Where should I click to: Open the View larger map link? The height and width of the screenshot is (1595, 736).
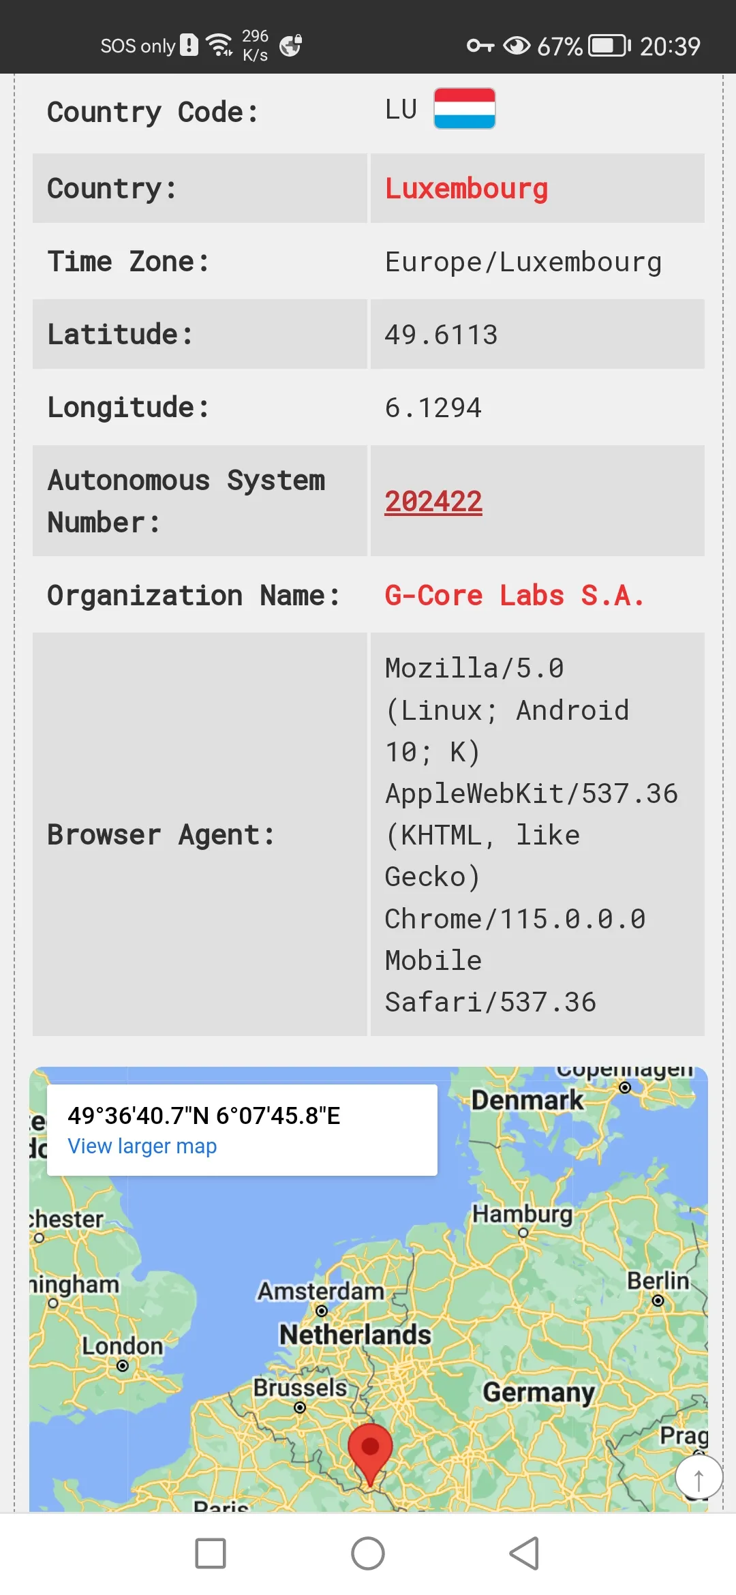point(142,1146)
